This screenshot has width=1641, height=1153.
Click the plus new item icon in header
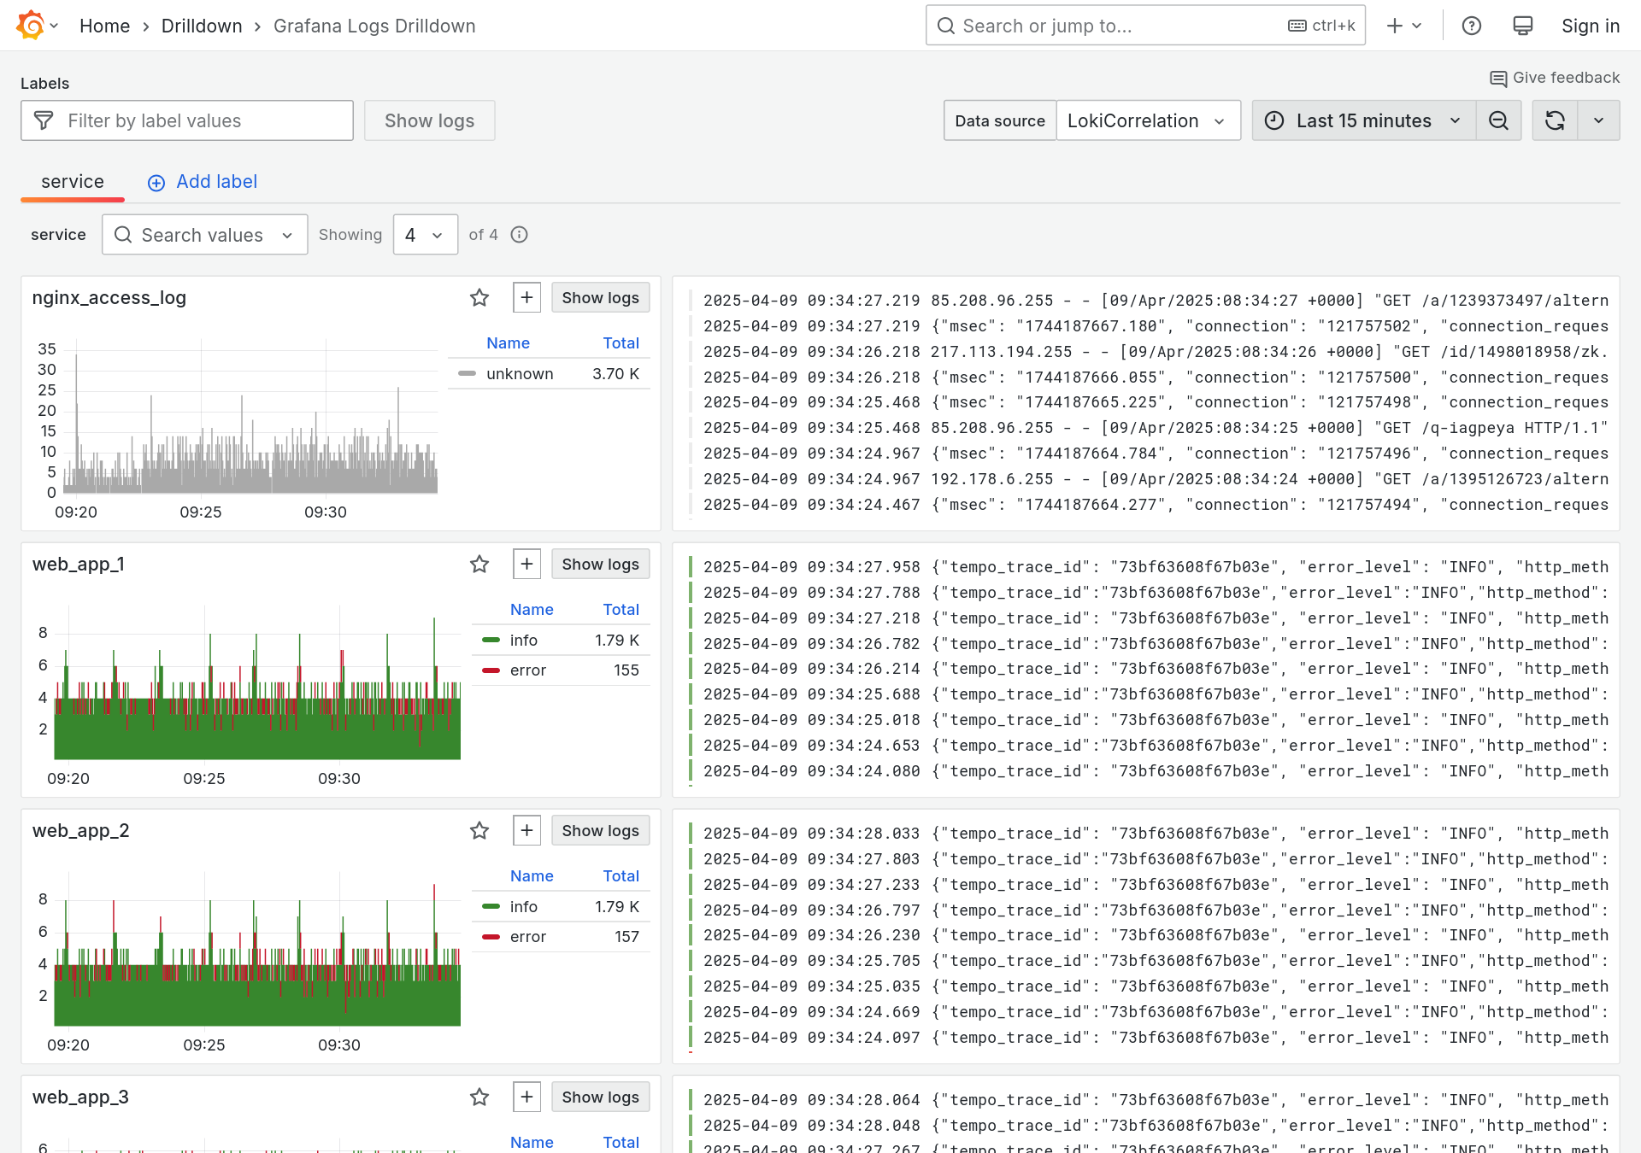(x=1395, y=26)
